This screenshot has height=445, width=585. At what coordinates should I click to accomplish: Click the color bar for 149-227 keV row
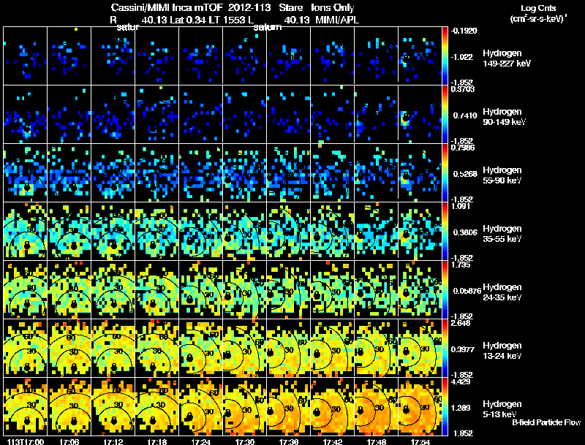[x=445, y=56]
